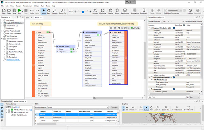
Task: Collapse the Exposed Attributes section
Action: [149, 28]
